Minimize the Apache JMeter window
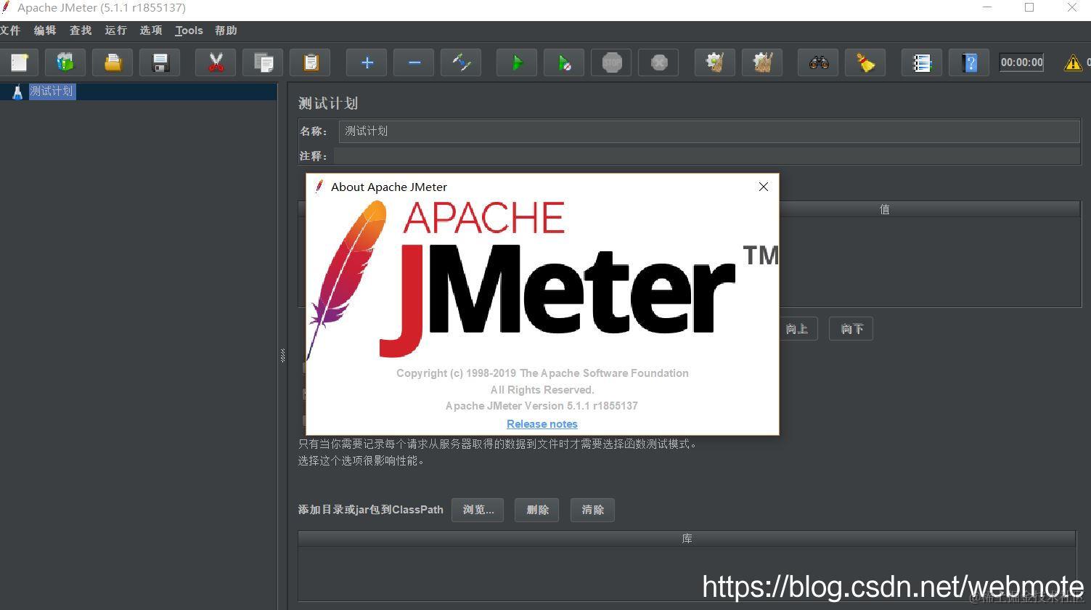 coord(987,7)
